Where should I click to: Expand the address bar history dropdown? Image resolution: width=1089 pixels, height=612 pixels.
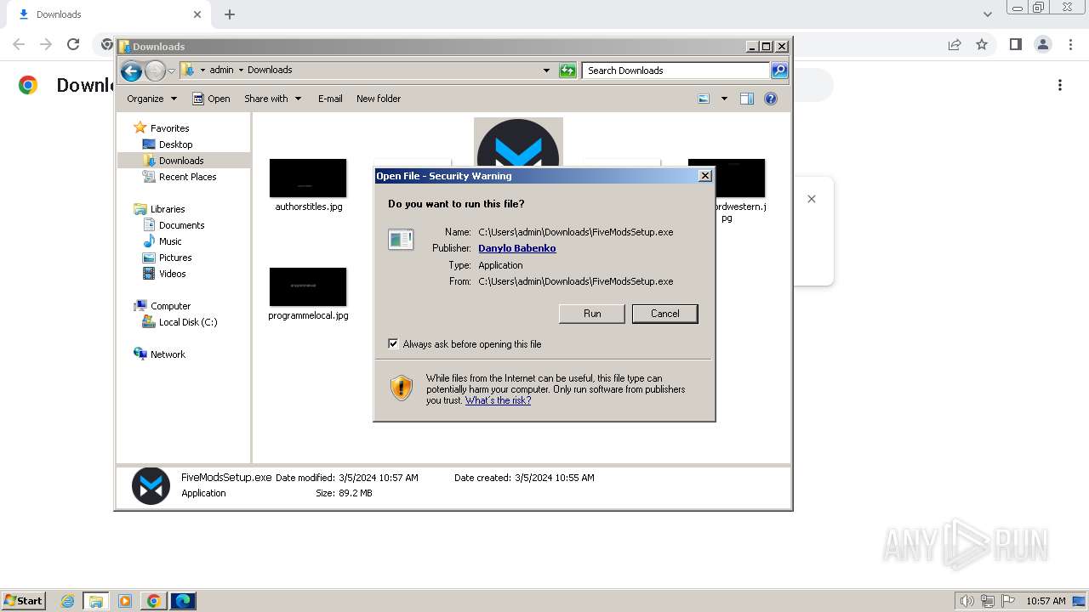pos(546,71)
